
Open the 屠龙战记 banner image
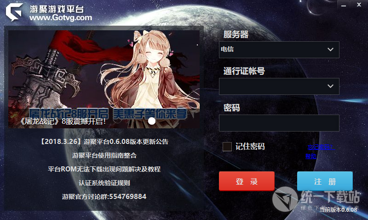(x=104, y=79)
